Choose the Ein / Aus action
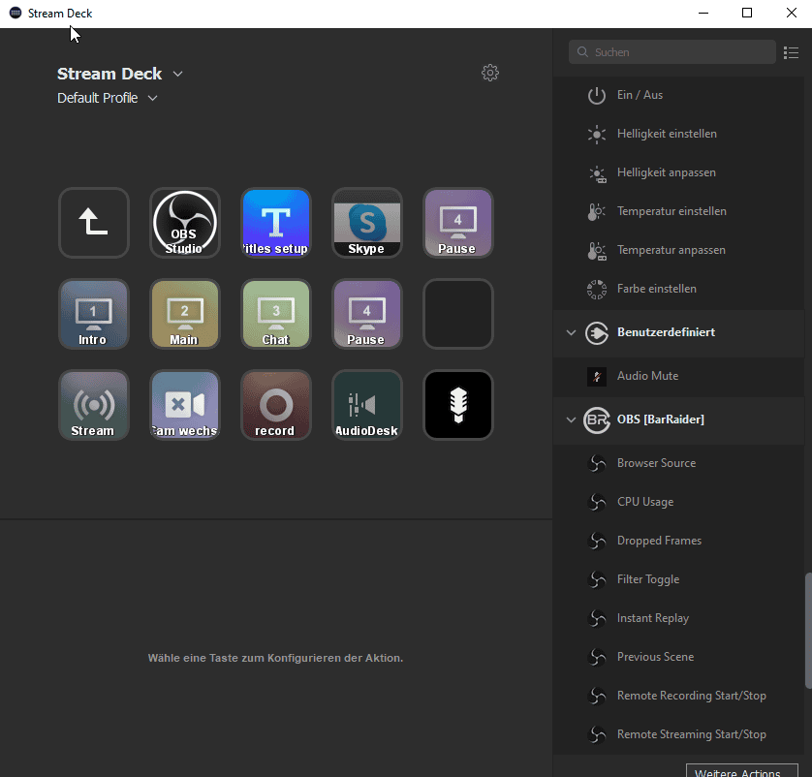 click(678, 95)
